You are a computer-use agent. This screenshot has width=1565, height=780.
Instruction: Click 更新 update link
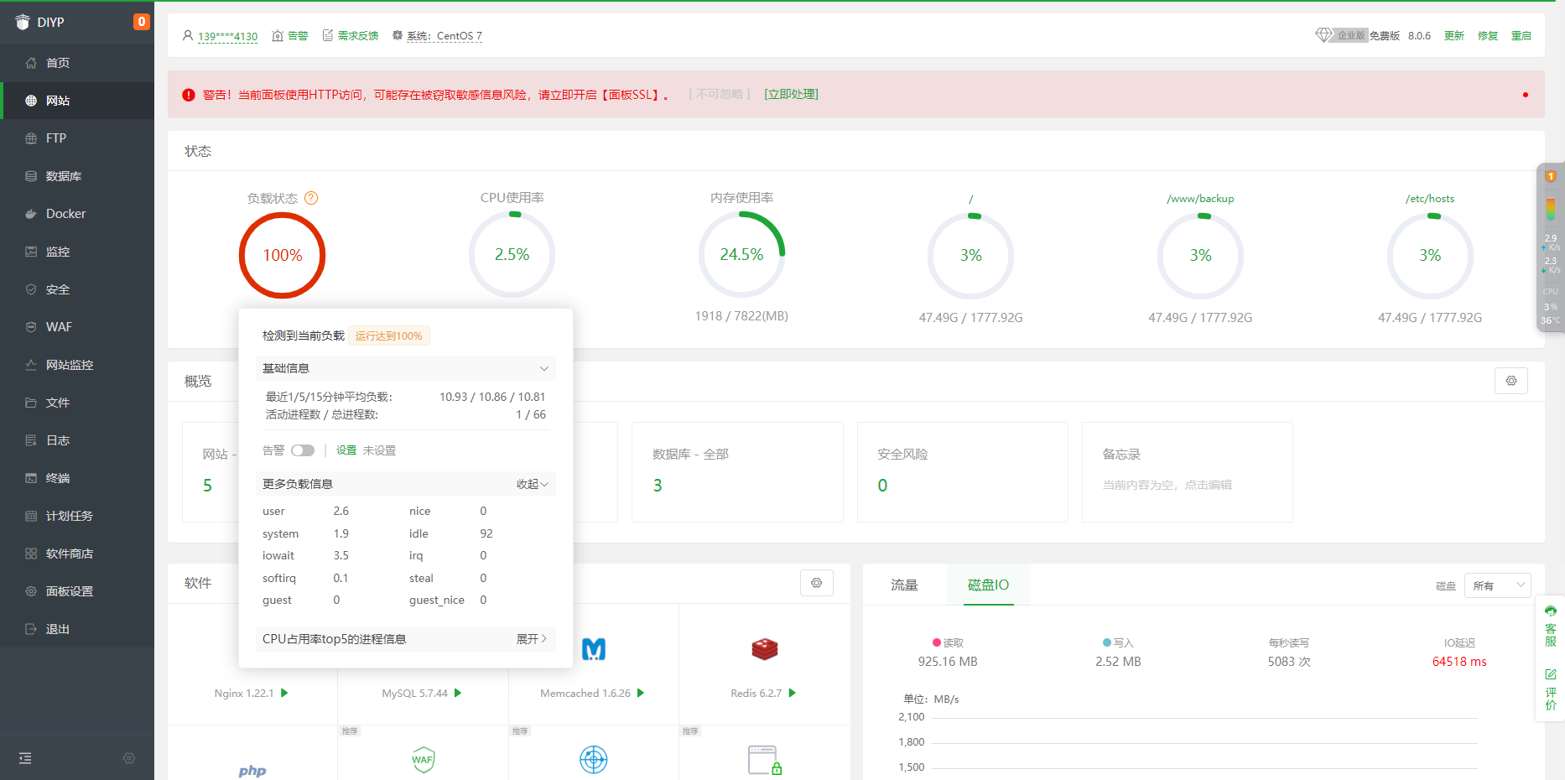click(1454, 36)
